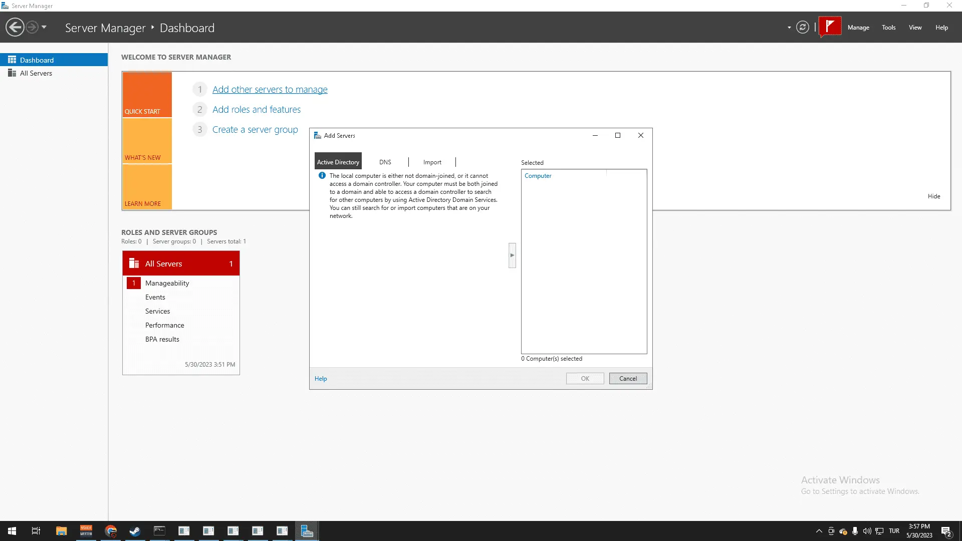Expand the navigation history dropdown arrow
962x541 pixels.
[x=44, y=27]
